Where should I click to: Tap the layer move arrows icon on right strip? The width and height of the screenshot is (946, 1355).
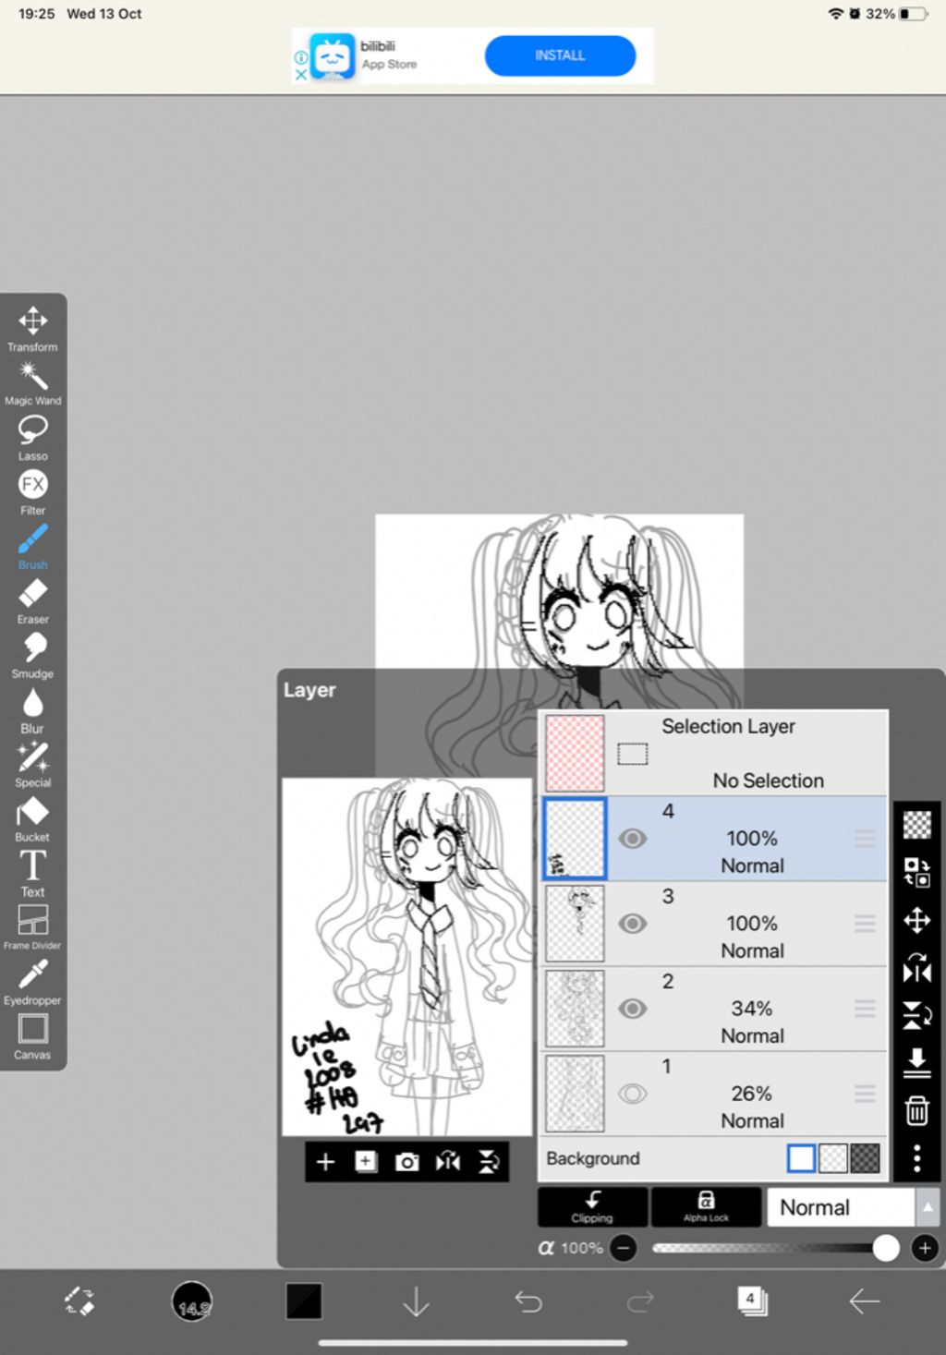click(916, 921)
